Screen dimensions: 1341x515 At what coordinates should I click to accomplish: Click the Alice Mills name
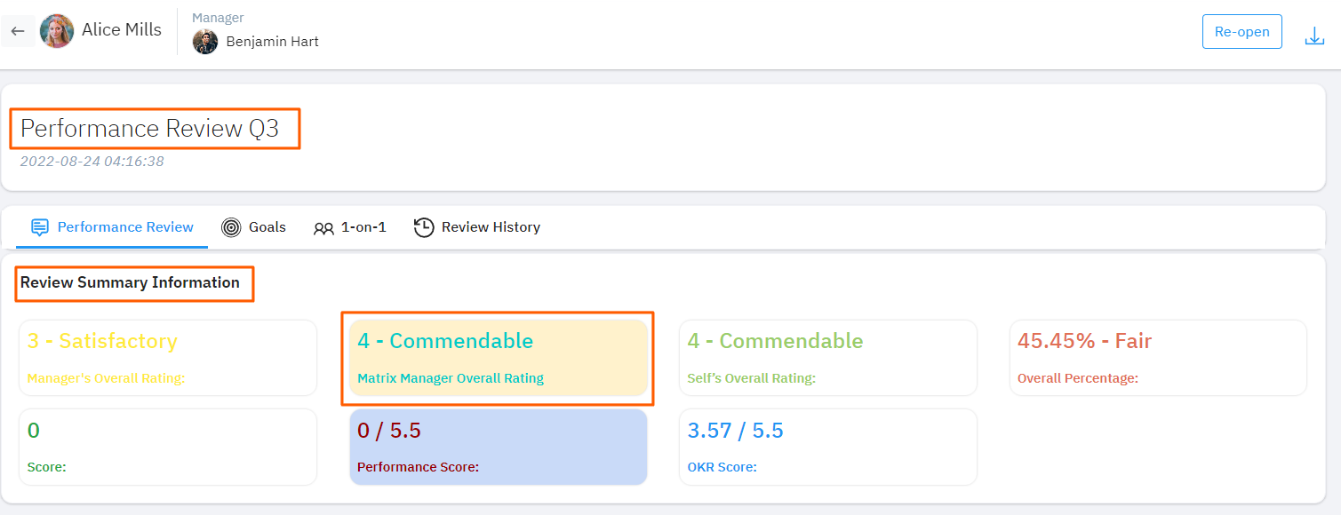pos(122,29)
